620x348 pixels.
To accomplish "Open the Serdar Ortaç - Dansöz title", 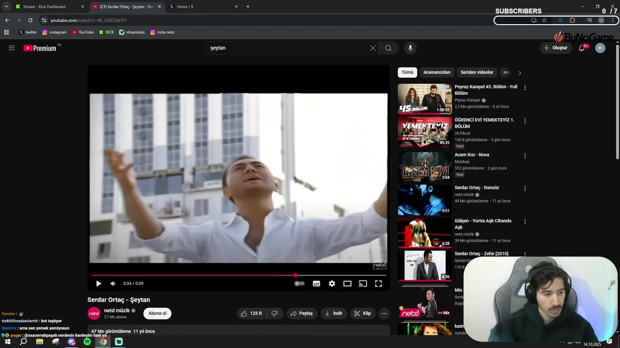I will [477, 188].
